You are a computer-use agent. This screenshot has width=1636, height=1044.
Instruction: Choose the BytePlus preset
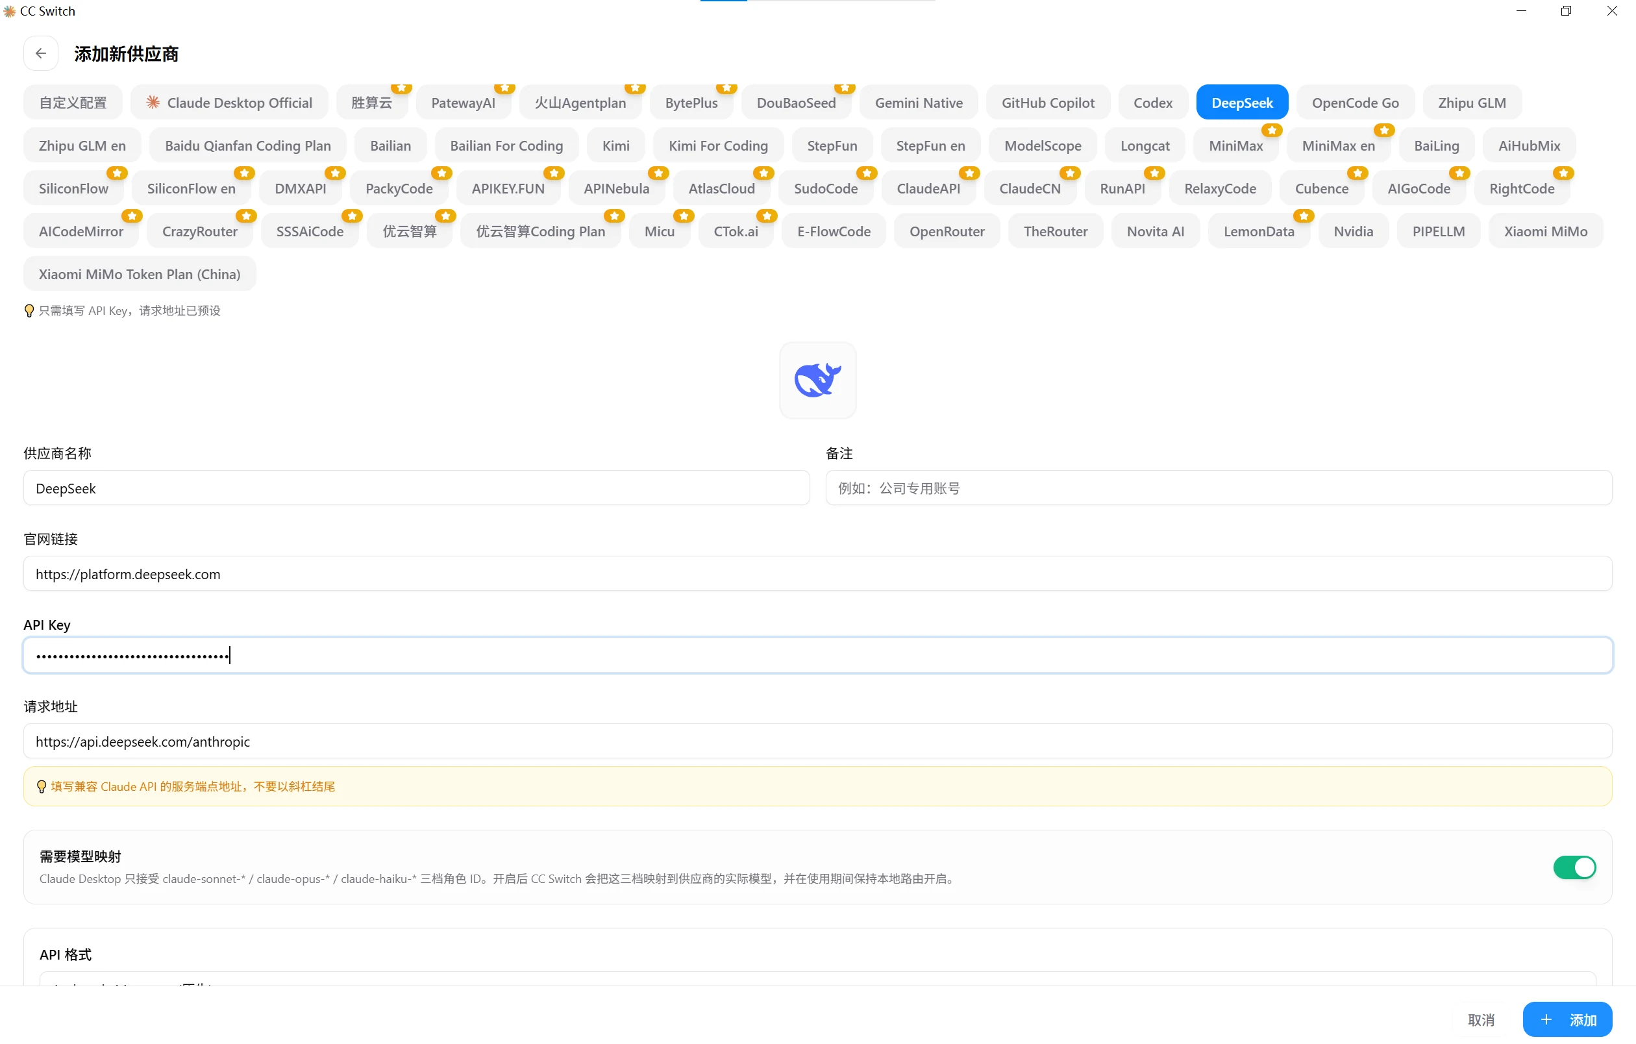pyautogui.click(x=691, y=103)
